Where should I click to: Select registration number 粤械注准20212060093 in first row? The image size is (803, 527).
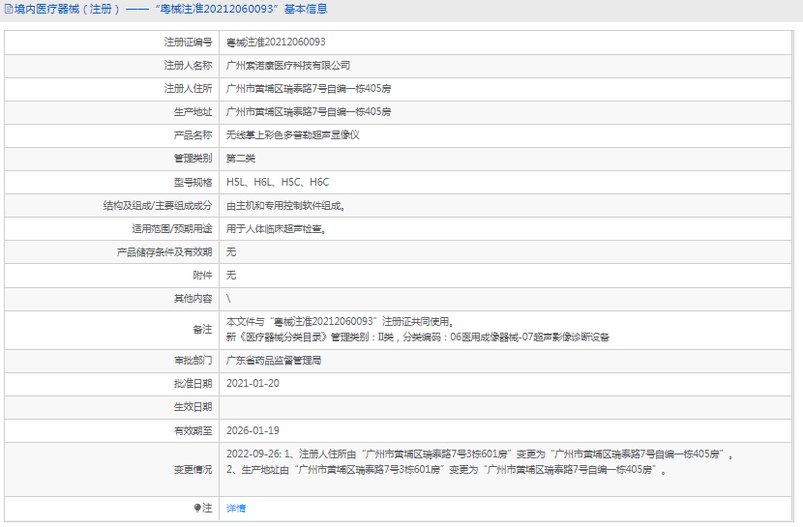tap(276, 42)
